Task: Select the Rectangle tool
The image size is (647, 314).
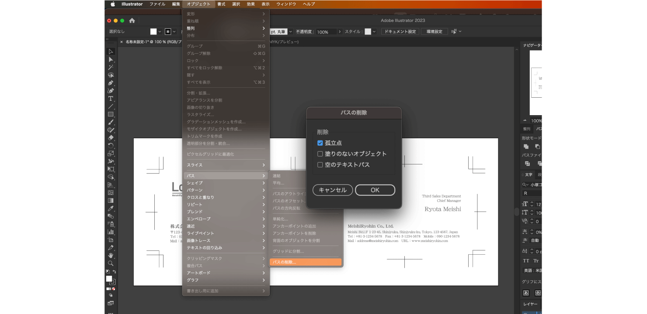Action: tap(111, 114)
